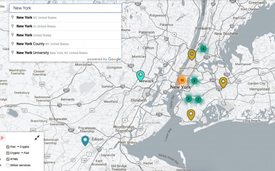The height and width of the screenshot is (171, 275).
Task: Click the Elizabeth map label
Action: (139, 100)
